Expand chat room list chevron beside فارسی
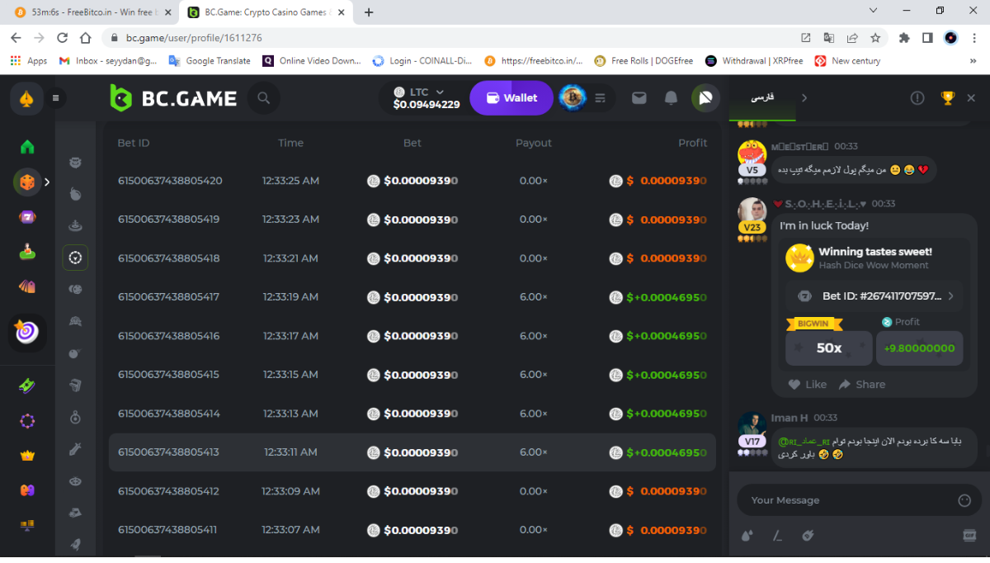Viewport: 990px width, 563px height. click(x=804, y=98)
